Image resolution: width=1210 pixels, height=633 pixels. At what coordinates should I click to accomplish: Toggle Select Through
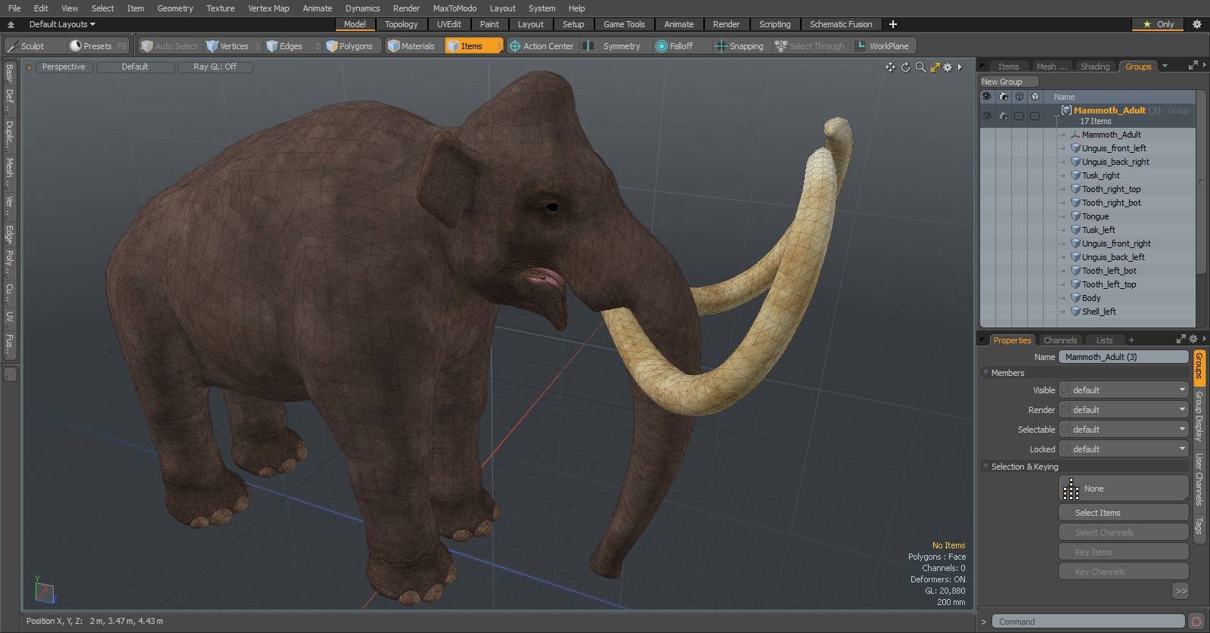click(x=811, y=46)
